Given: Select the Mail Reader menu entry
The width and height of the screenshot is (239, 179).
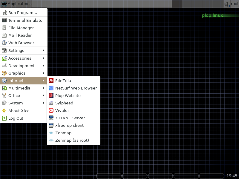Looking at the screenshot, I should pos(24,35).
